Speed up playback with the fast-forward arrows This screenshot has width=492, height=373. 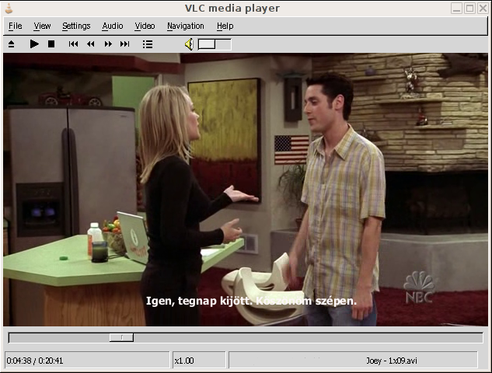coord(108,44)
